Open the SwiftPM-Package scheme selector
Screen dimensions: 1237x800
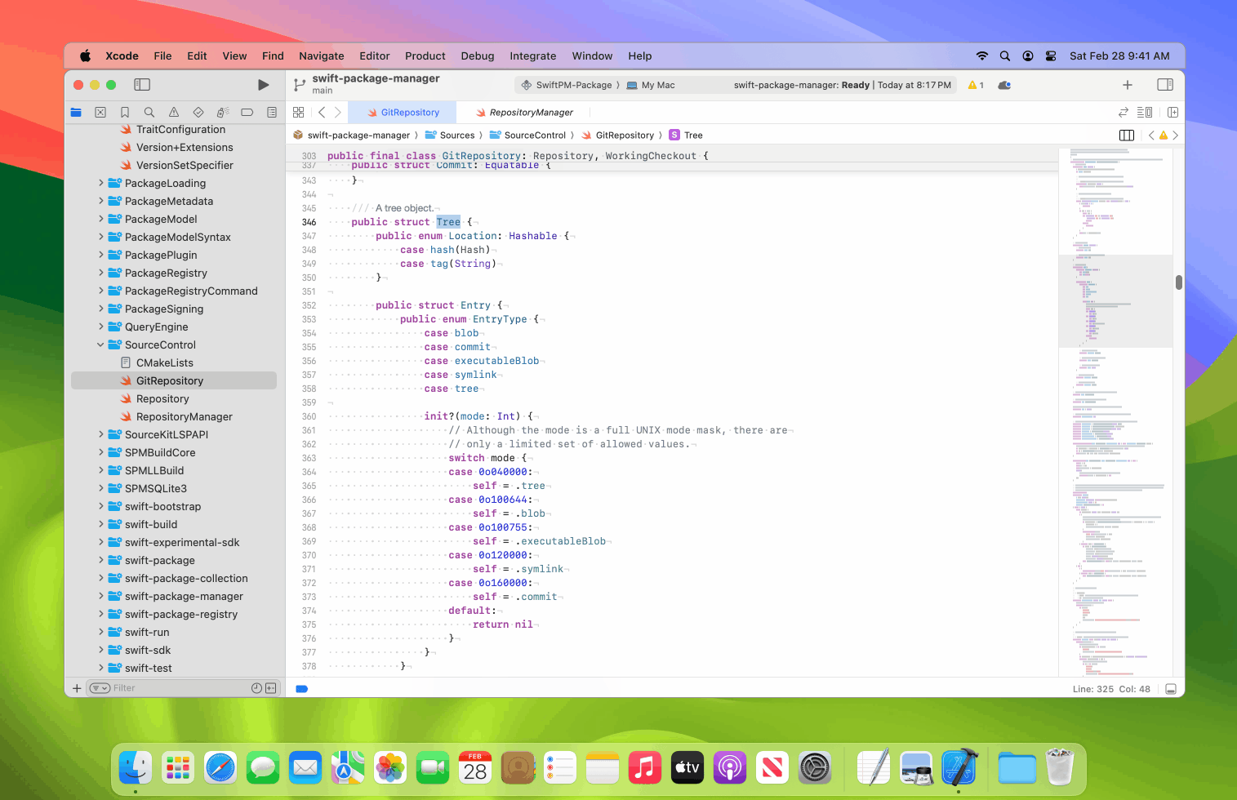point(567,85)
